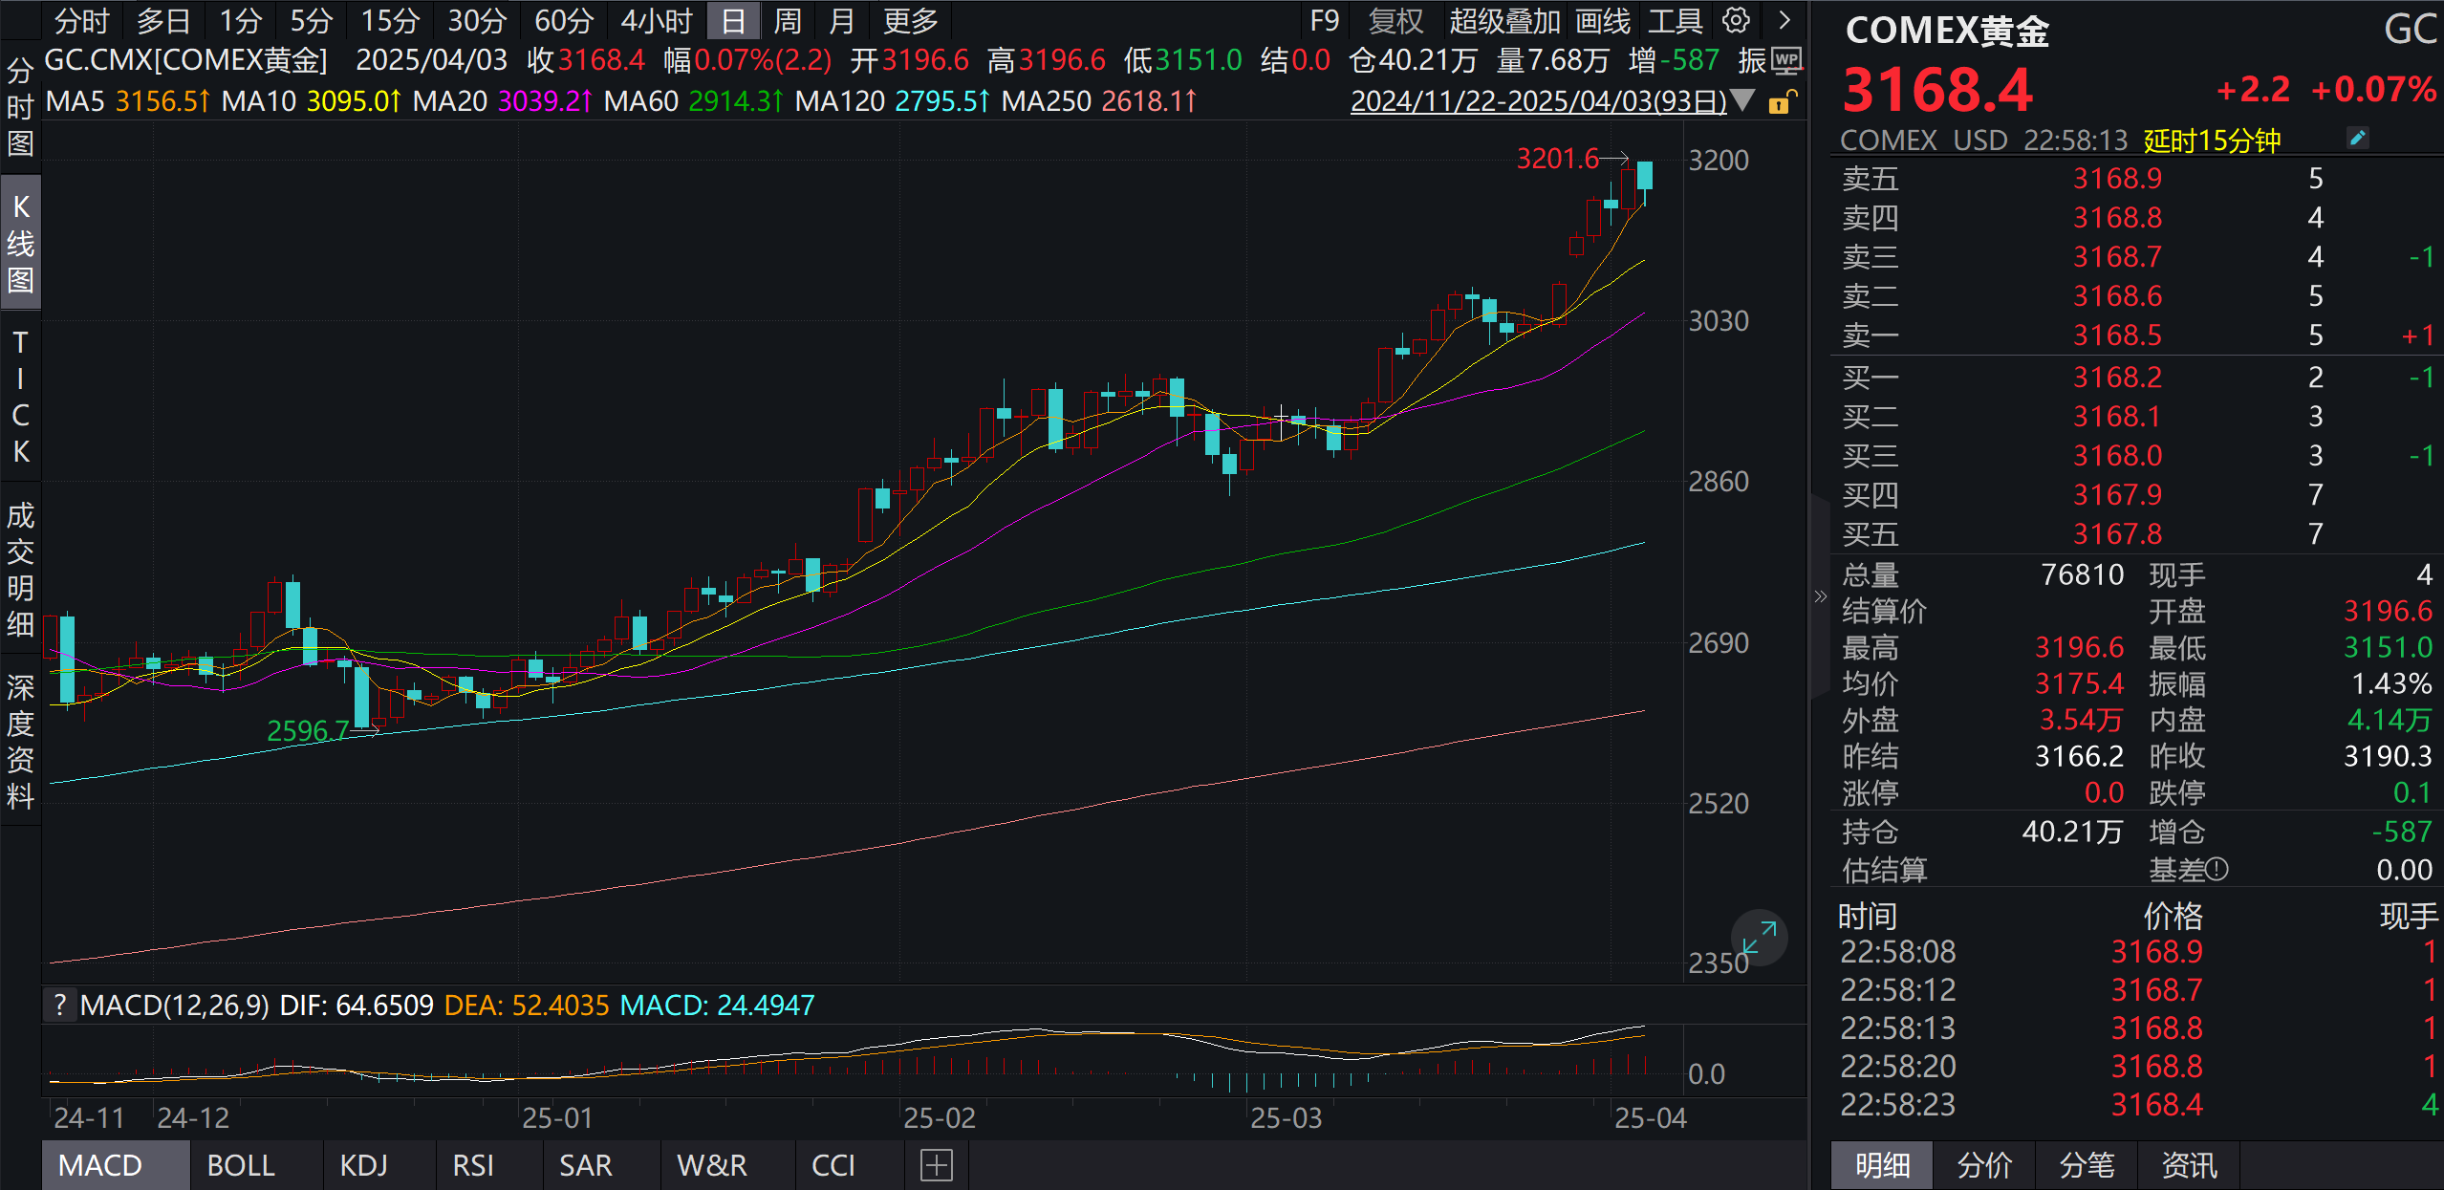
Task: Click the MACD question mark help icon
Action: (60, 1005)
